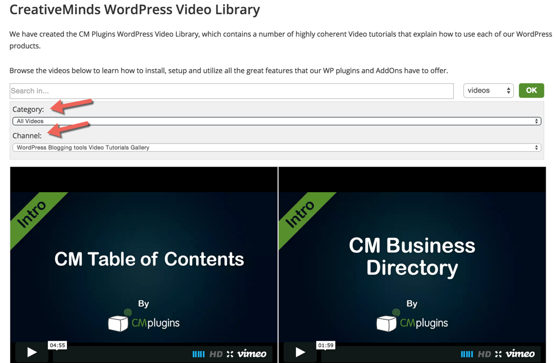555x363 pixels.
Task: Play the CM Business Directory video
Action: (300, 352)
